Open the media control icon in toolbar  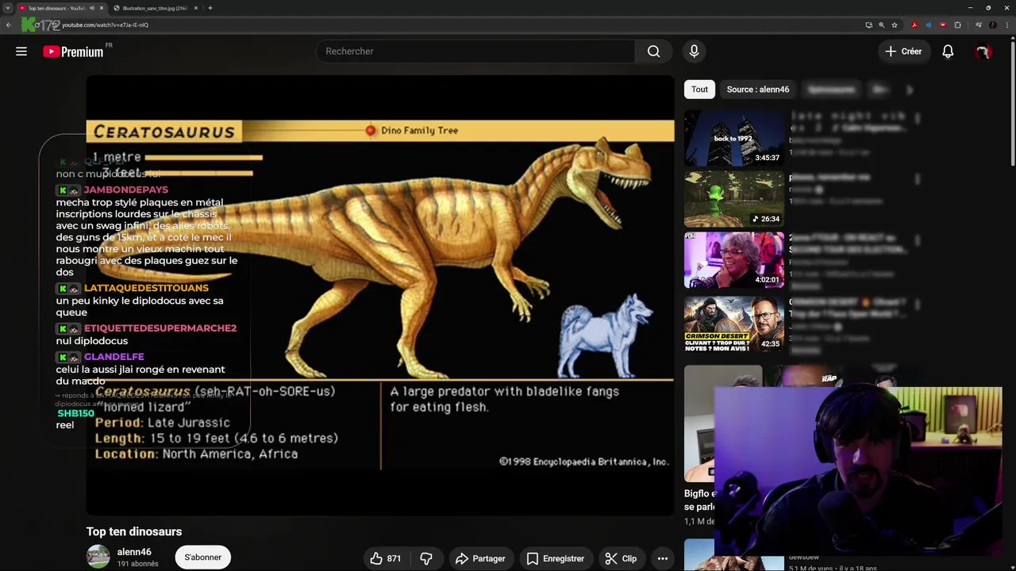[978, 25]
